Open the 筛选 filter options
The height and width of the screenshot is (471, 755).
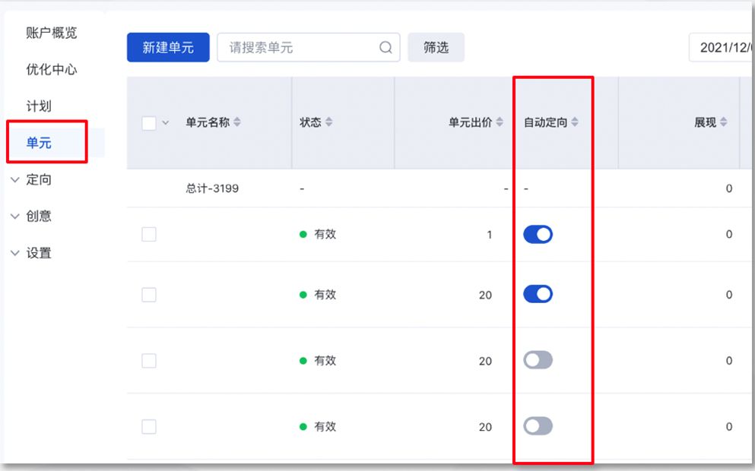pos(436,46)
